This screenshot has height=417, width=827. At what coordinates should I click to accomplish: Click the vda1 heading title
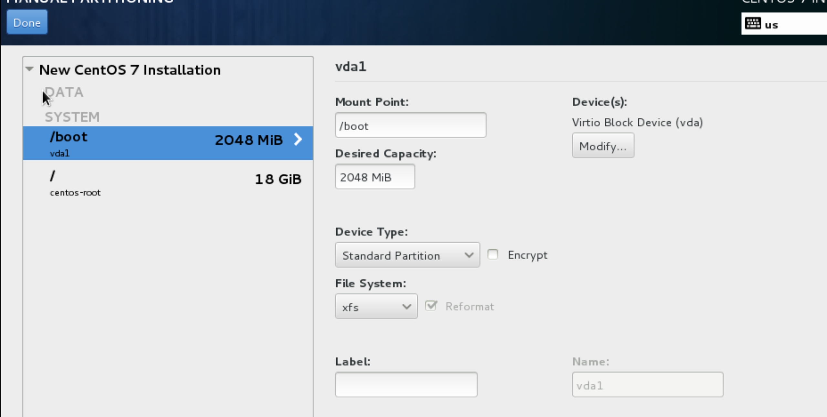(x=351, y=67)
